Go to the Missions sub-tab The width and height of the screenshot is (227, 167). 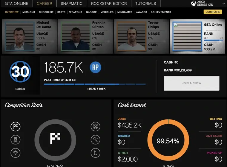click(29, 12)
